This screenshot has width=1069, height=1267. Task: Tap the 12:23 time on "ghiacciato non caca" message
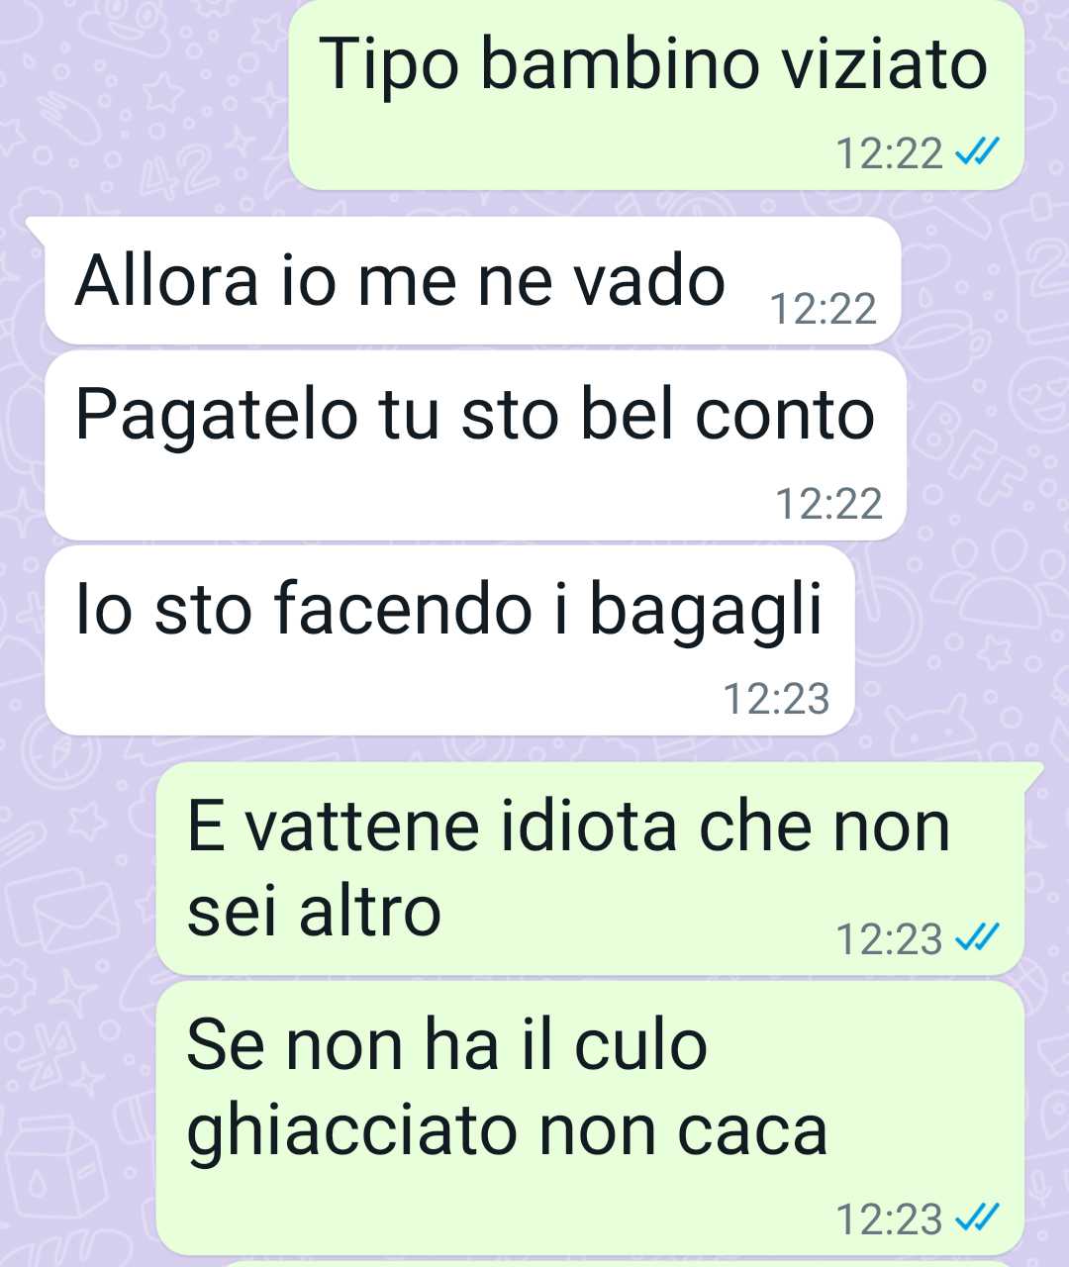[889, 1218]
